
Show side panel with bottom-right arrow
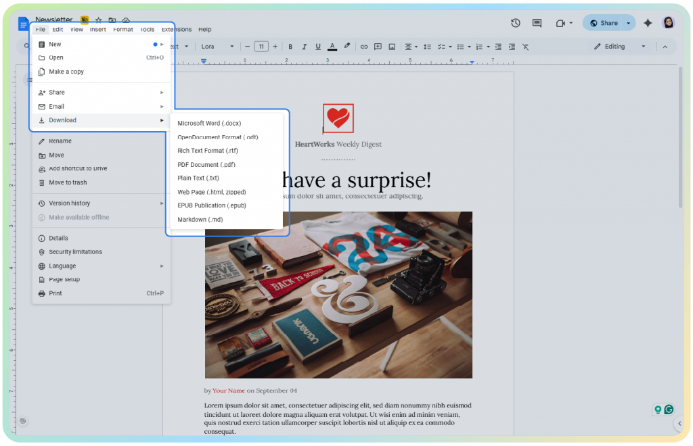coord(679,424)
